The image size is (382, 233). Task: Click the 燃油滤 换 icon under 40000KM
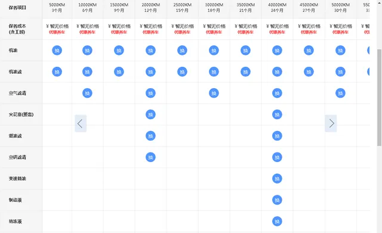pos(277,136)
